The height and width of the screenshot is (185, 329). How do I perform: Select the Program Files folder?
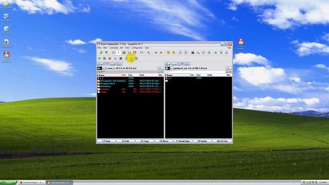130,83
